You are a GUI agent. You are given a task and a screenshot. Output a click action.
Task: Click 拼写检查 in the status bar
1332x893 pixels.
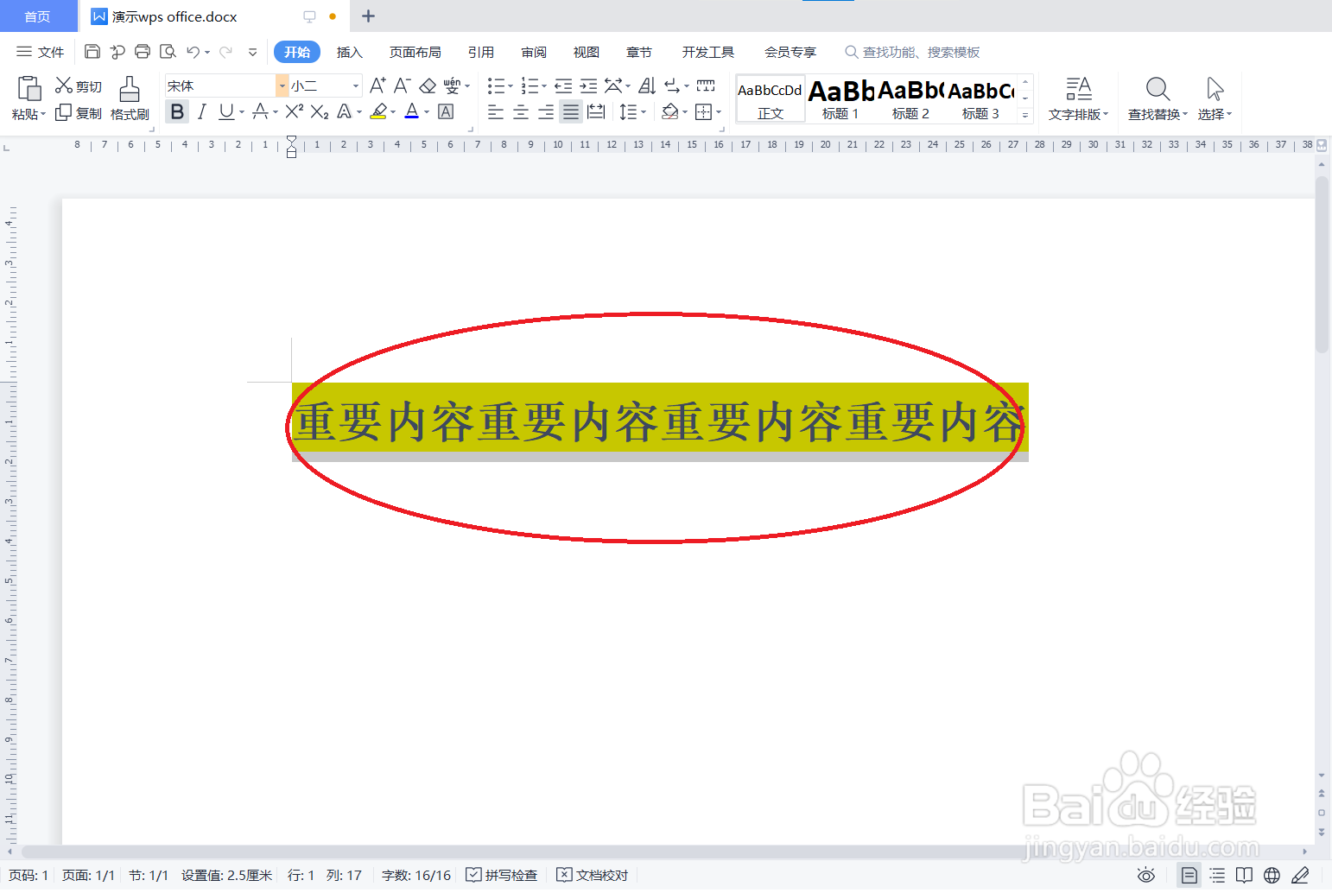[x=501, y=875]
